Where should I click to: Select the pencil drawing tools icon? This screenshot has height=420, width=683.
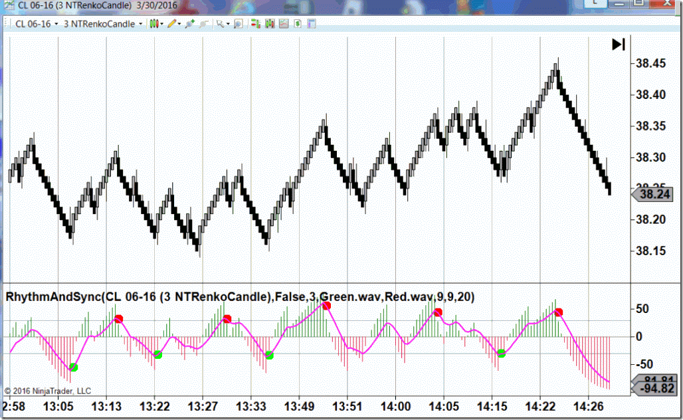click(171, 24)
